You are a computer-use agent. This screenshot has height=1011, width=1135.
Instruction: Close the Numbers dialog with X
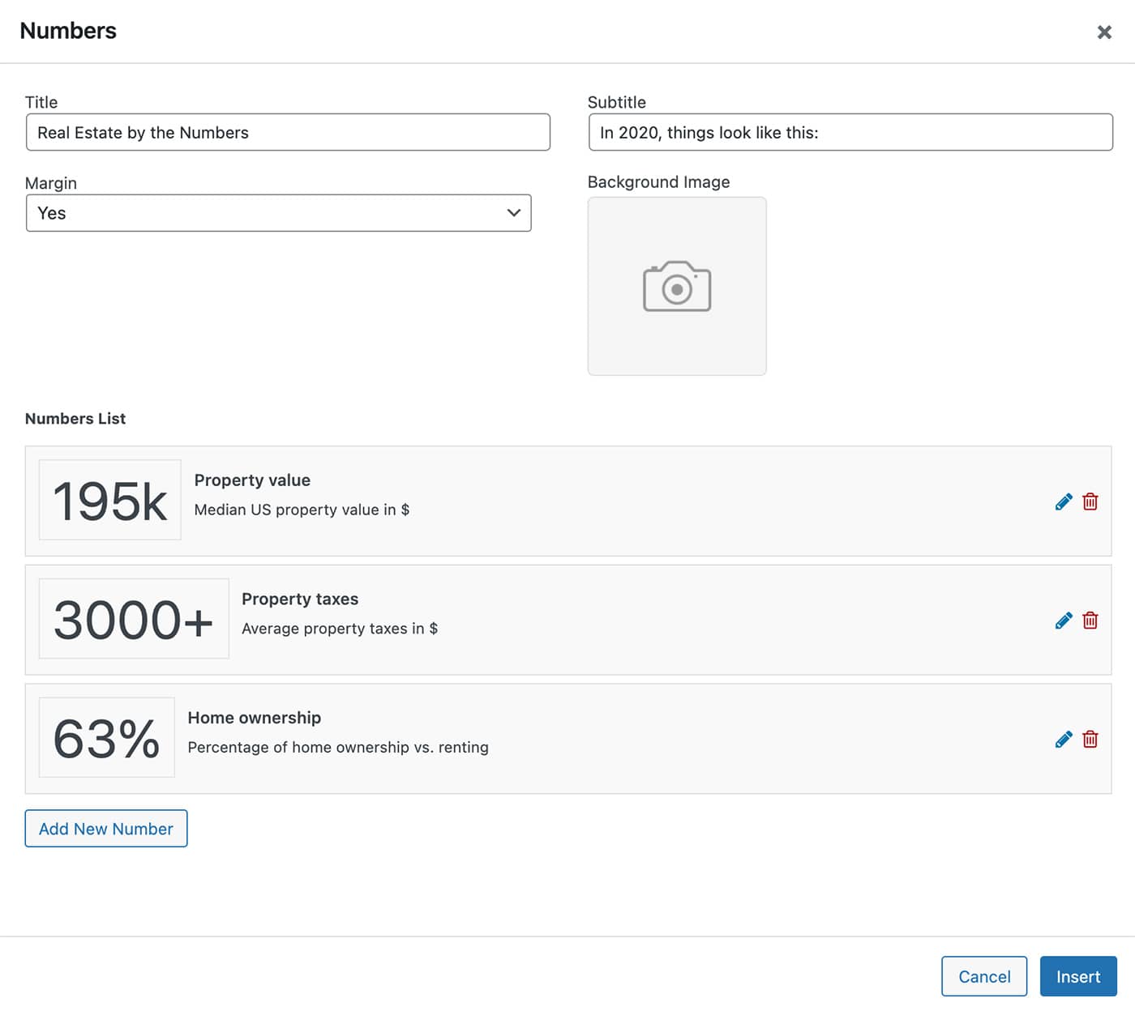click(1103, 32)
